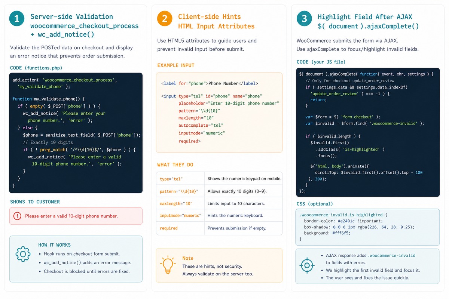Click the "Shows the numeric keypad on mobile." cell
This screenshot has height=299, width=449.
click(244, 179)
